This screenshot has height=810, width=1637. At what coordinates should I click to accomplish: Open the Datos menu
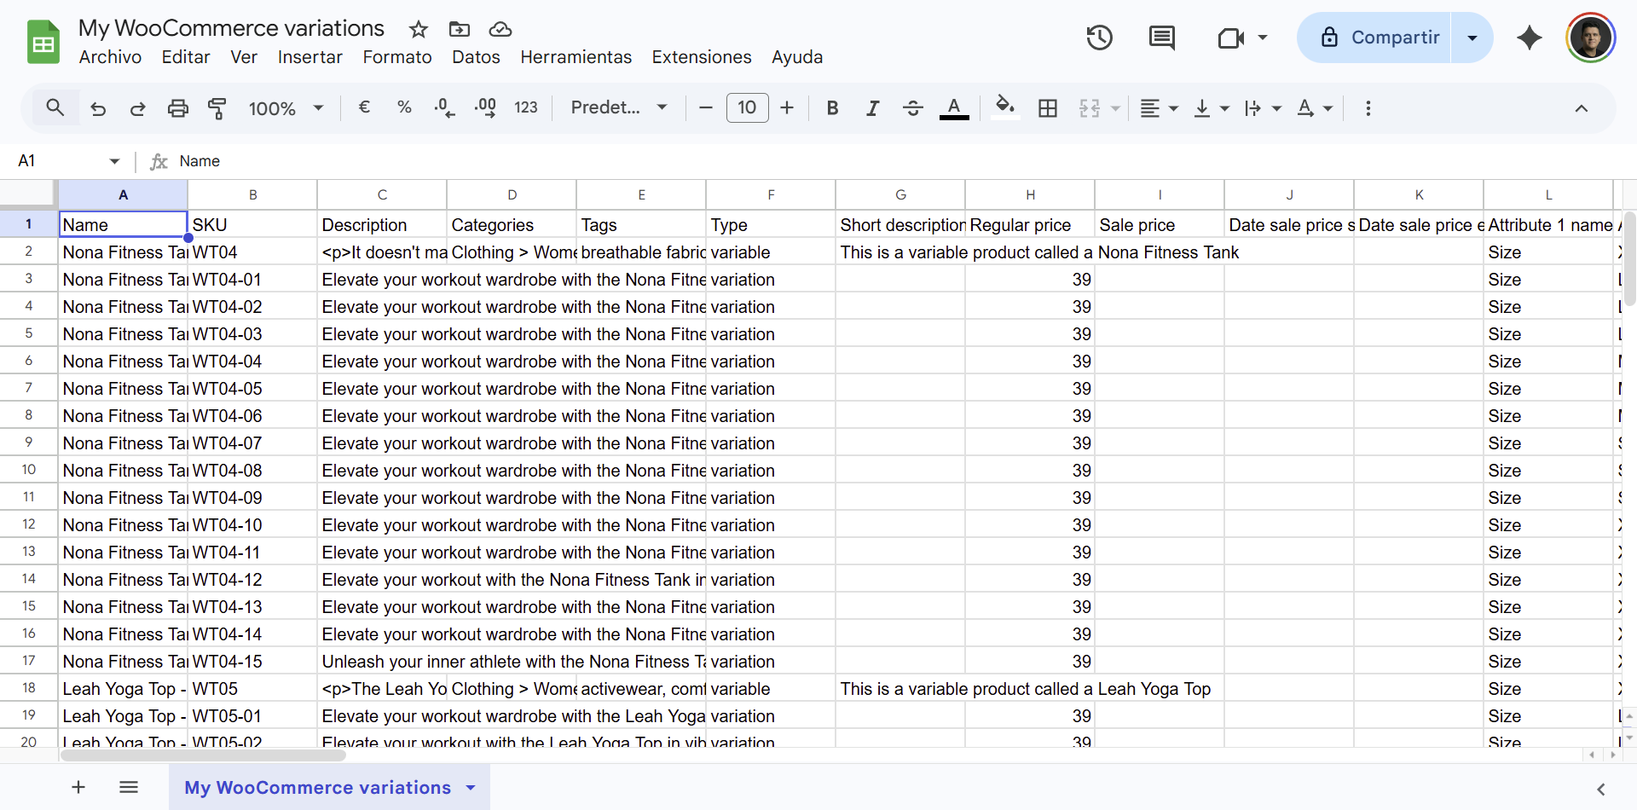476,57
